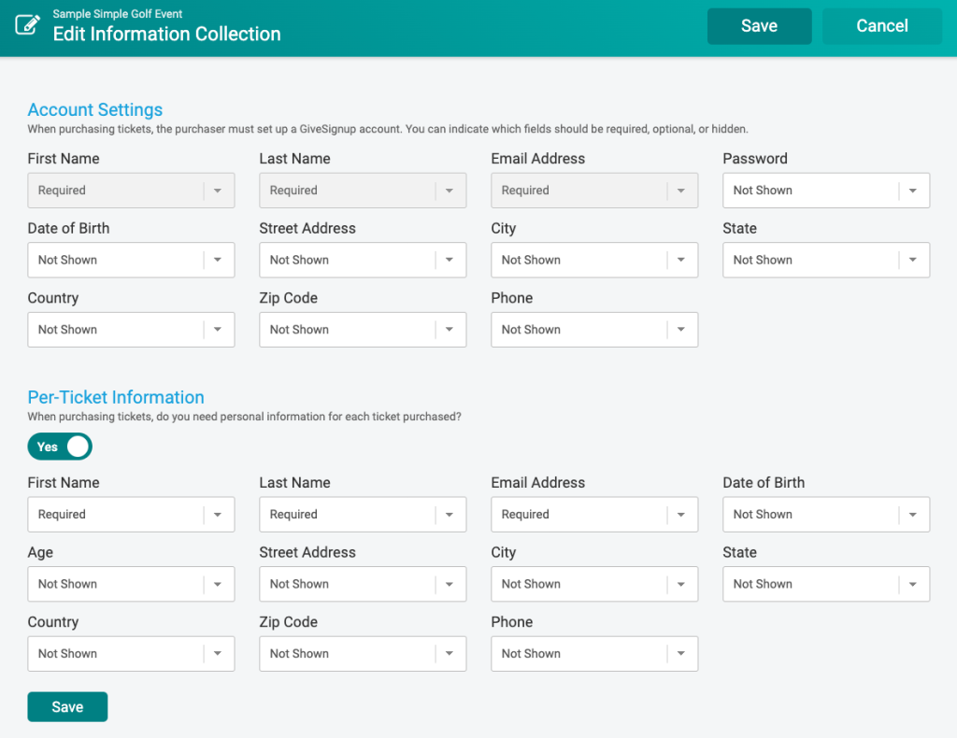This screenshot has height=738, width=957.
Task: Open Account Settings Phone dropdown
Action: 593,330
